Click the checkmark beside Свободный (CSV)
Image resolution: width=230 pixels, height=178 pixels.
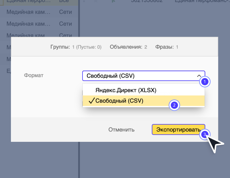pyautogui.click(x=92, y=101)
